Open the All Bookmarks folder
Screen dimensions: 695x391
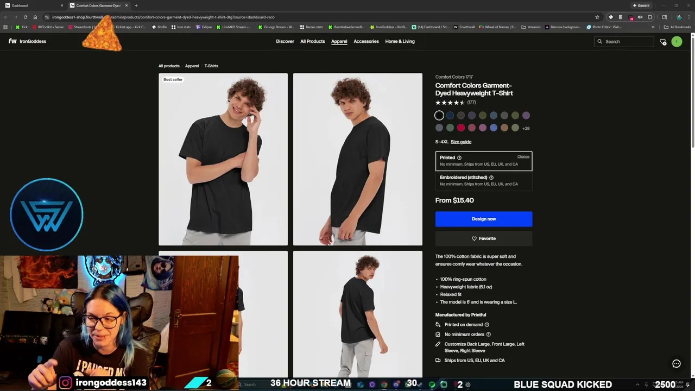click(x=678, y=27)
